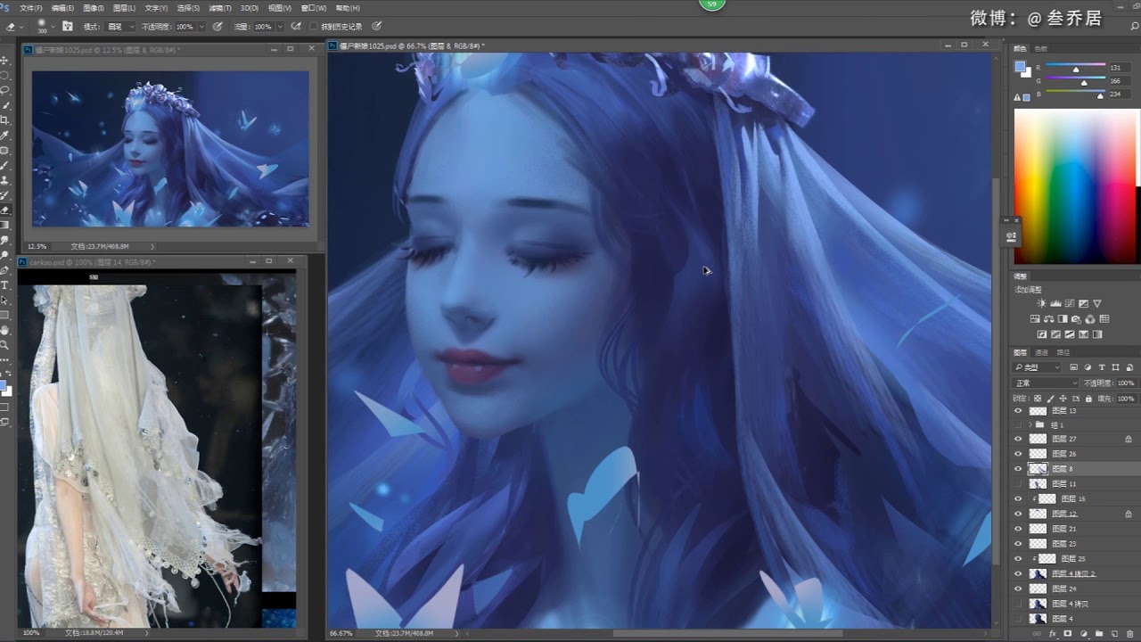The width and height of the screenshot is (1141, 642).
Task: Open the 滤镜(T) menu
Action: point(219,8)
